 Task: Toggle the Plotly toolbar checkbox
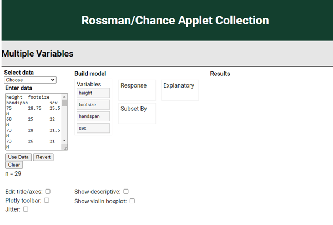click(x=47, y=201)
